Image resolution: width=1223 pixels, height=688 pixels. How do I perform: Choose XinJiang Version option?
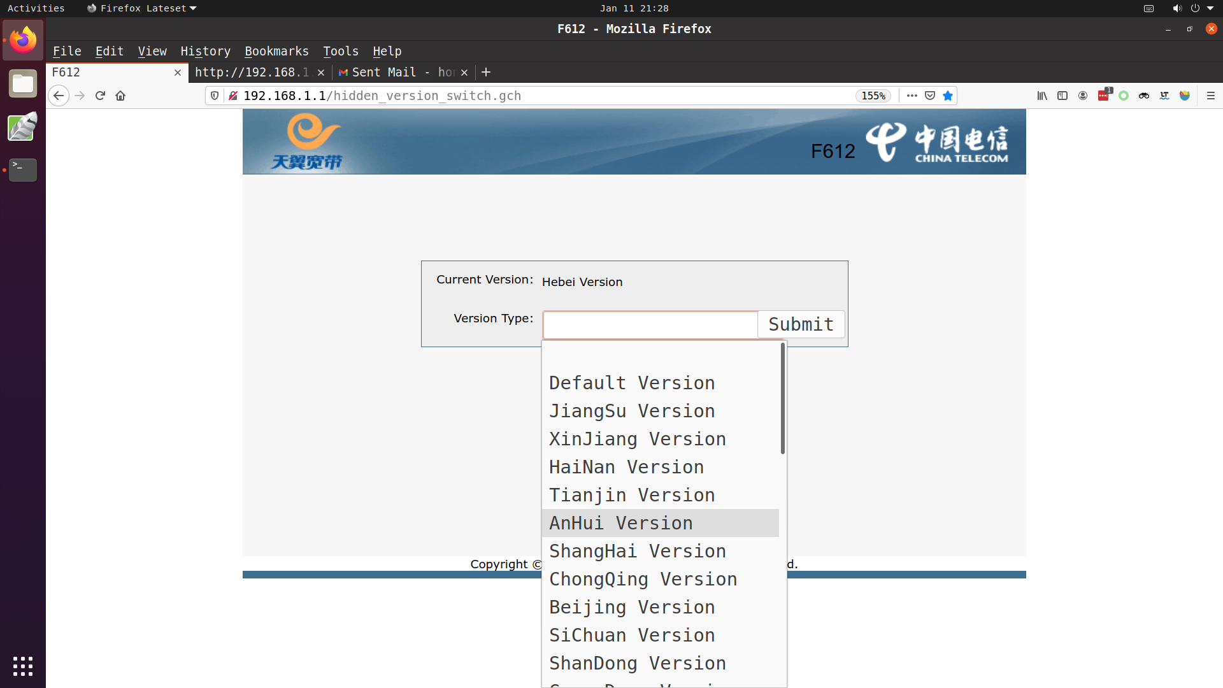tap(661, 439)
